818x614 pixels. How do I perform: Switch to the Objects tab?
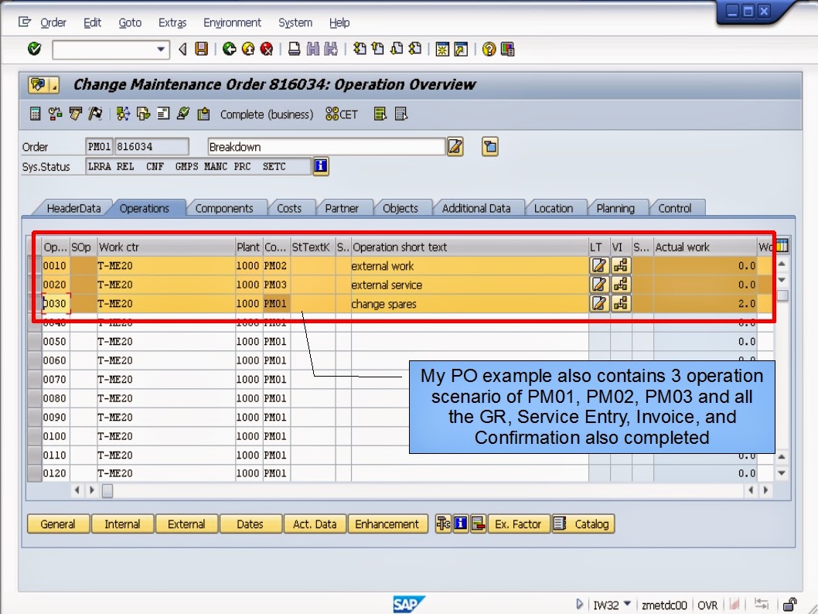(x=400, y=208)
